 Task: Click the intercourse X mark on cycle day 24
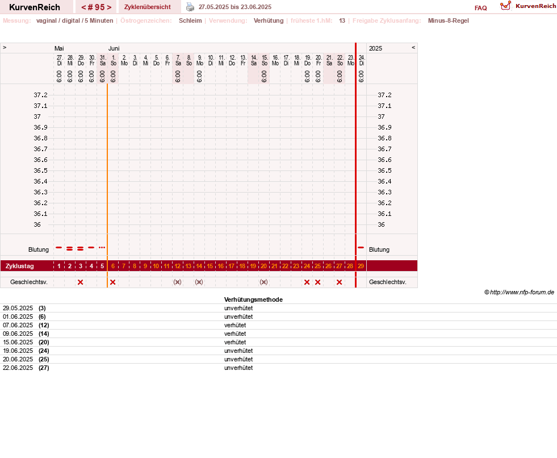coord(307,282)
